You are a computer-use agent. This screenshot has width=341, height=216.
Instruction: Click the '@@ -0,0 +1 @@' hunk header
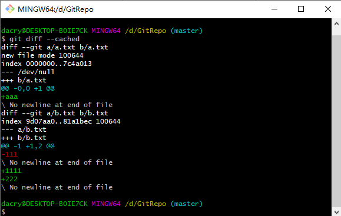[x=28, y=88]
